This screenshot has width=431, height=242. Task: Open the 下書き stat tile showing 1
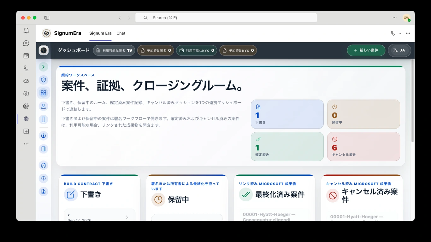click(x=287, y=114)
